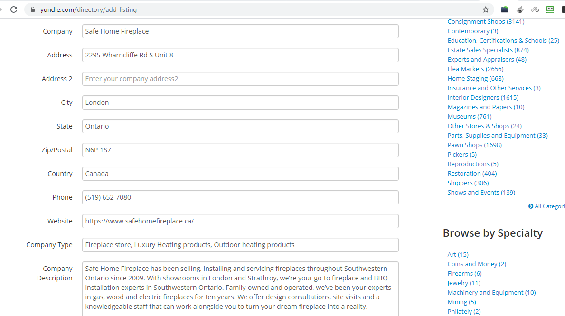565x316 pixels.
Task: Click the three-circles extension icon
Action: click(535, 9)
